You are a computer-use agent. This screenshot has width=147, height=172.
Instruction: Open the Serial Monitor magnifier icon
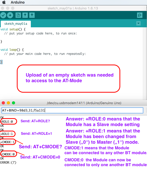pyautogui.click(x=140, y=15)
